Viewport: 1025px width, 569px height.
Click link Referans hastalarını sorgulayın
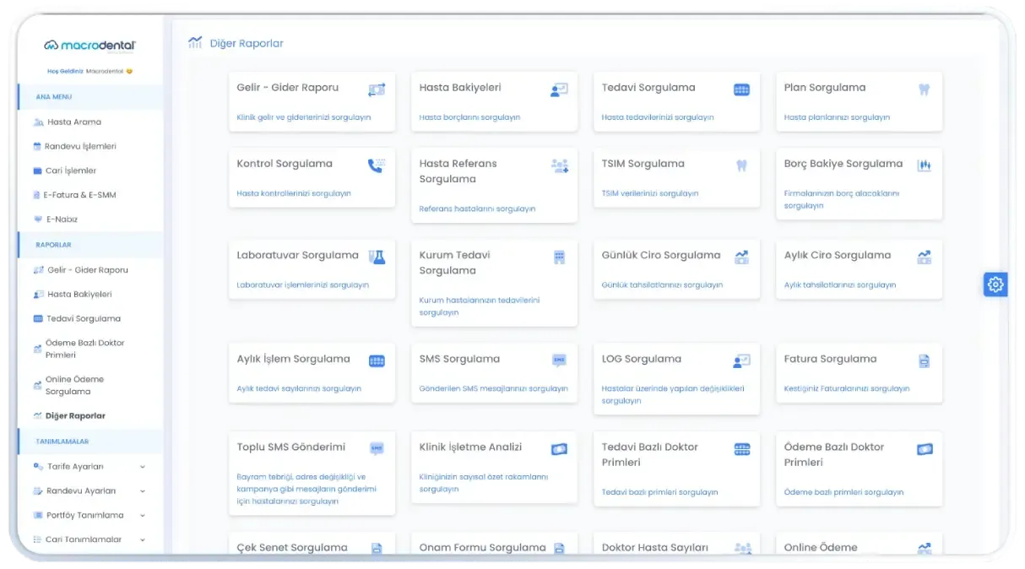pos(477,209)
